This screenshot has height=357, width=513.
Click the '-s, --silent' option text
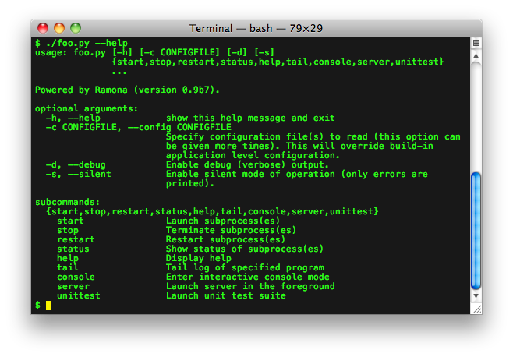(x=79, y=175)
